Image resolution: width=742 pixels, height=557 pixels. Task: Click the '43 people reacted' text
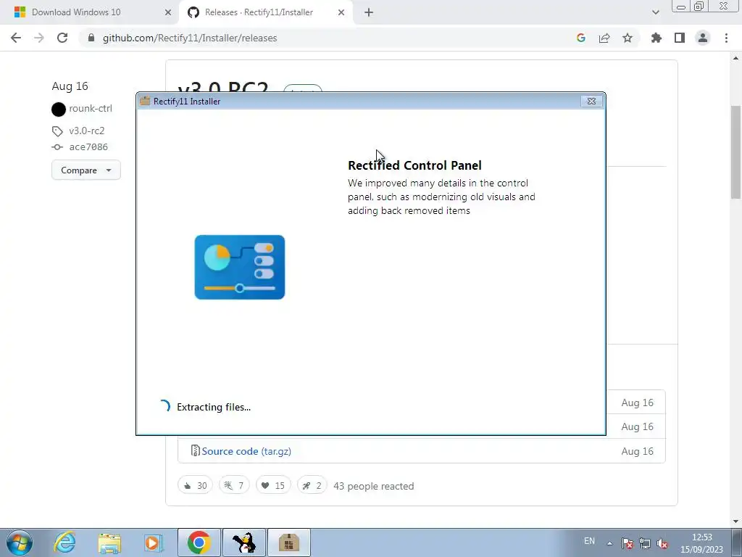click(x=373, y=486)
